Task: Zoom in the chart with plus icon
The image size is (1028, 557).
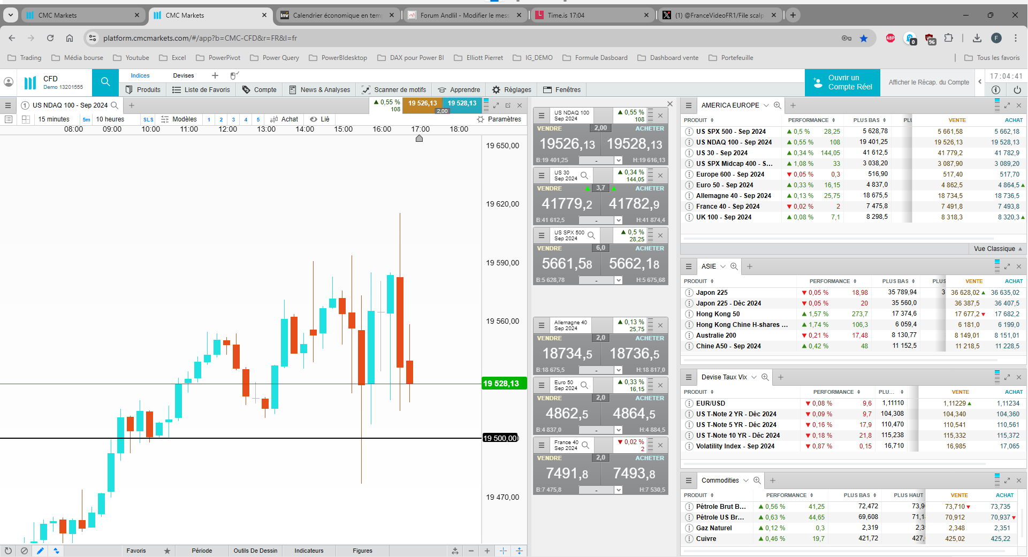Action: [x=487, y=551]
